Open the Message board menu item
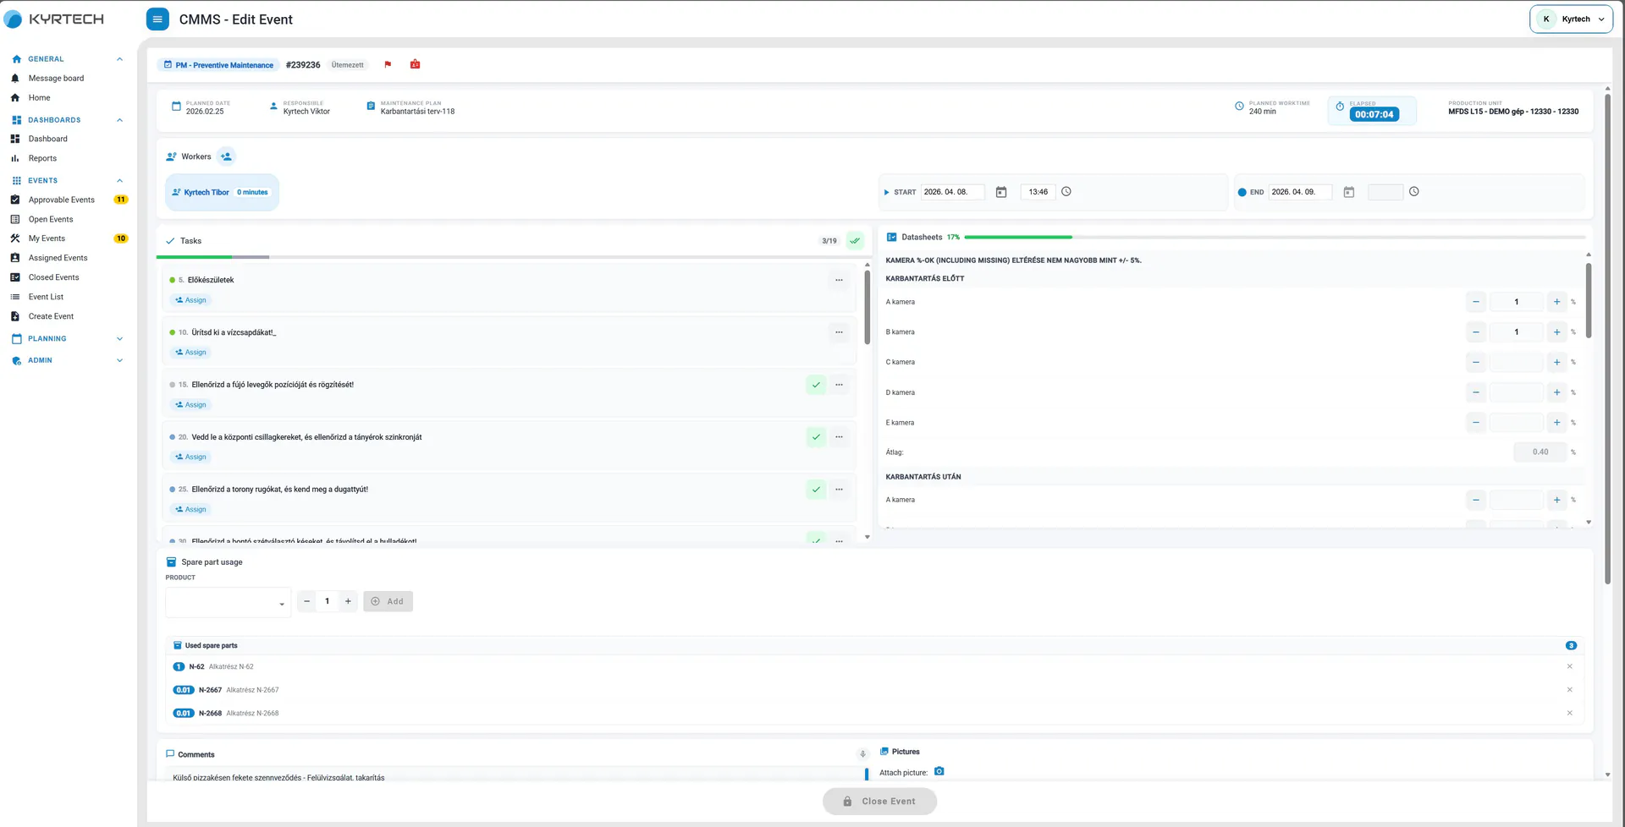This screenshot has width=1625, height=827. click(56, 79)
